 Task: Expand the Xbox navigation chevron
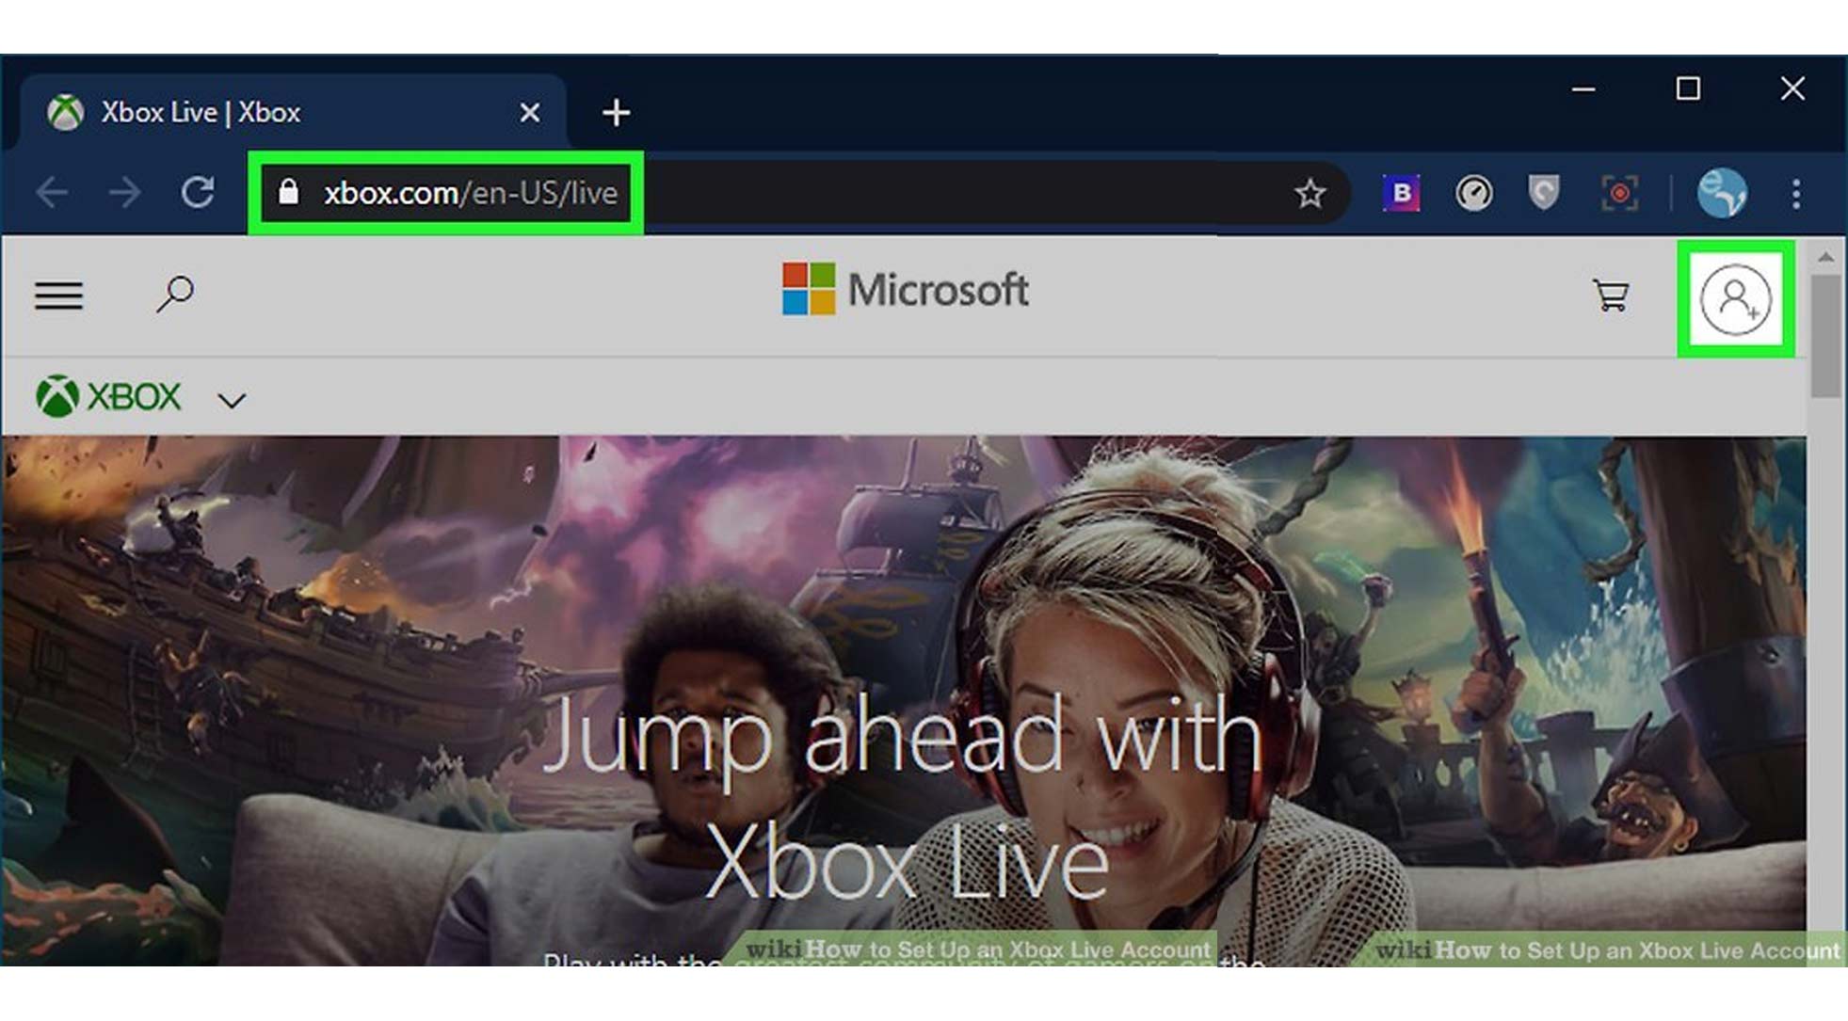(x=232, y=401)
